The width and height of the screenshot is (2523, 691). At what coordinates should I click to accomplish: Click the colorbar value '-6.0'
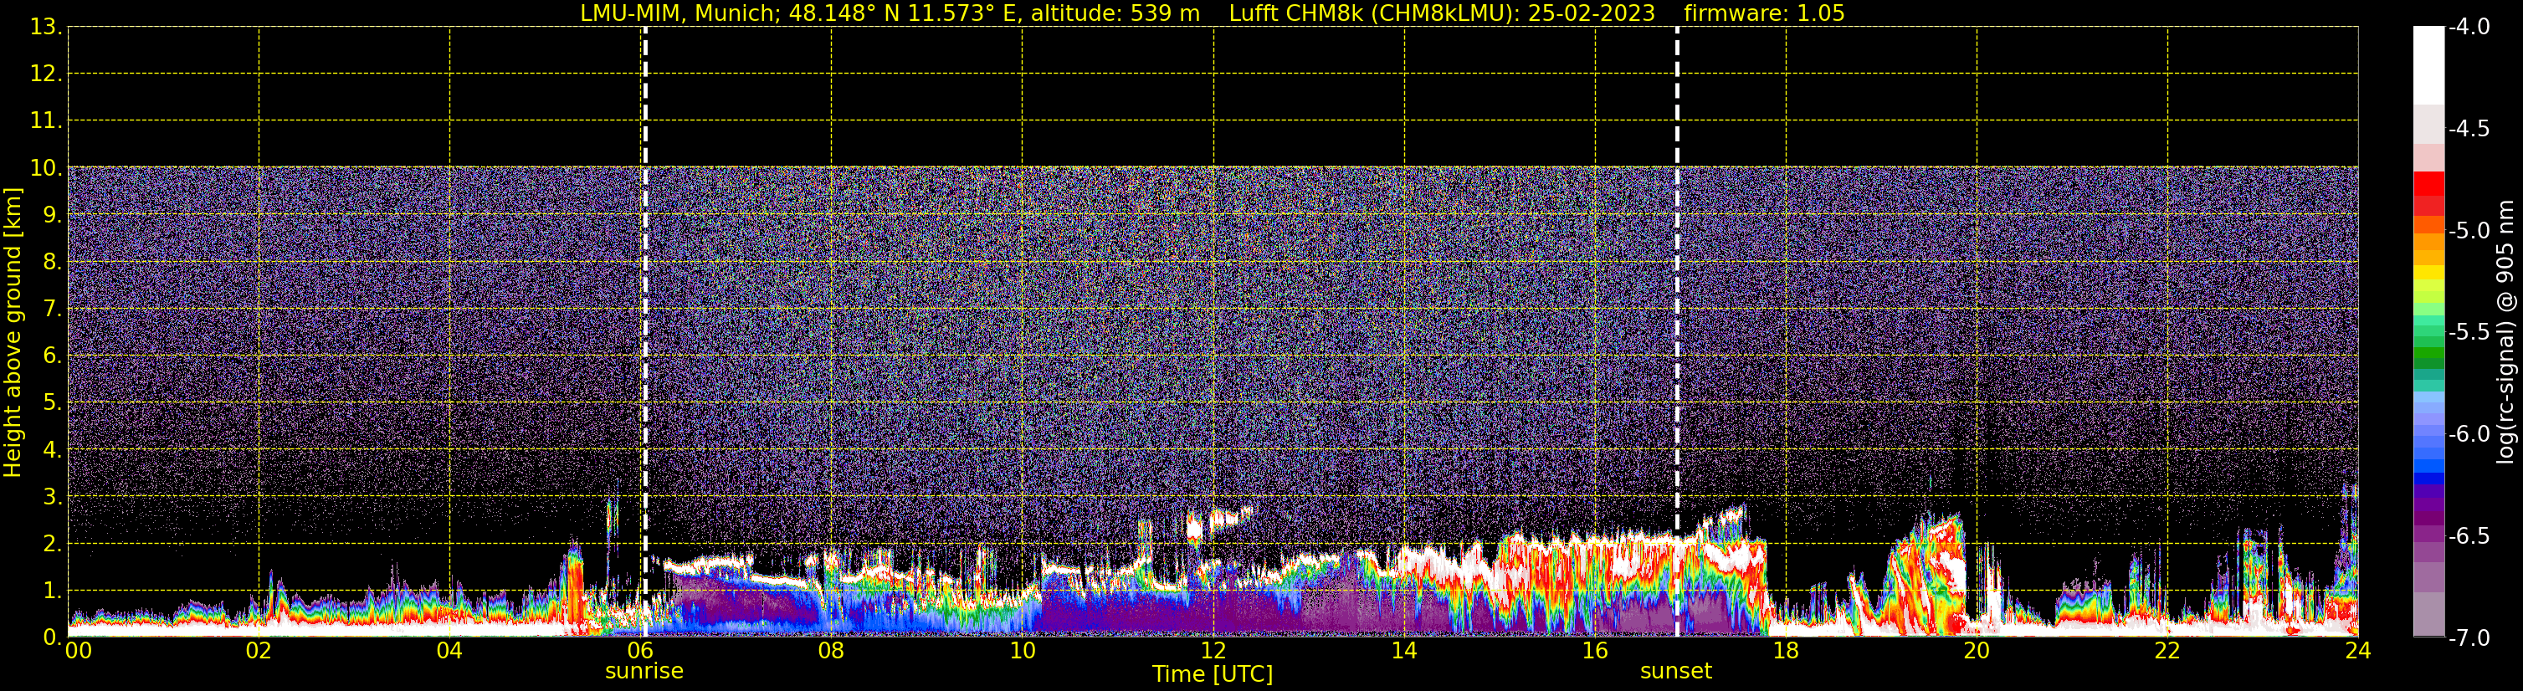coord(2468,433)
